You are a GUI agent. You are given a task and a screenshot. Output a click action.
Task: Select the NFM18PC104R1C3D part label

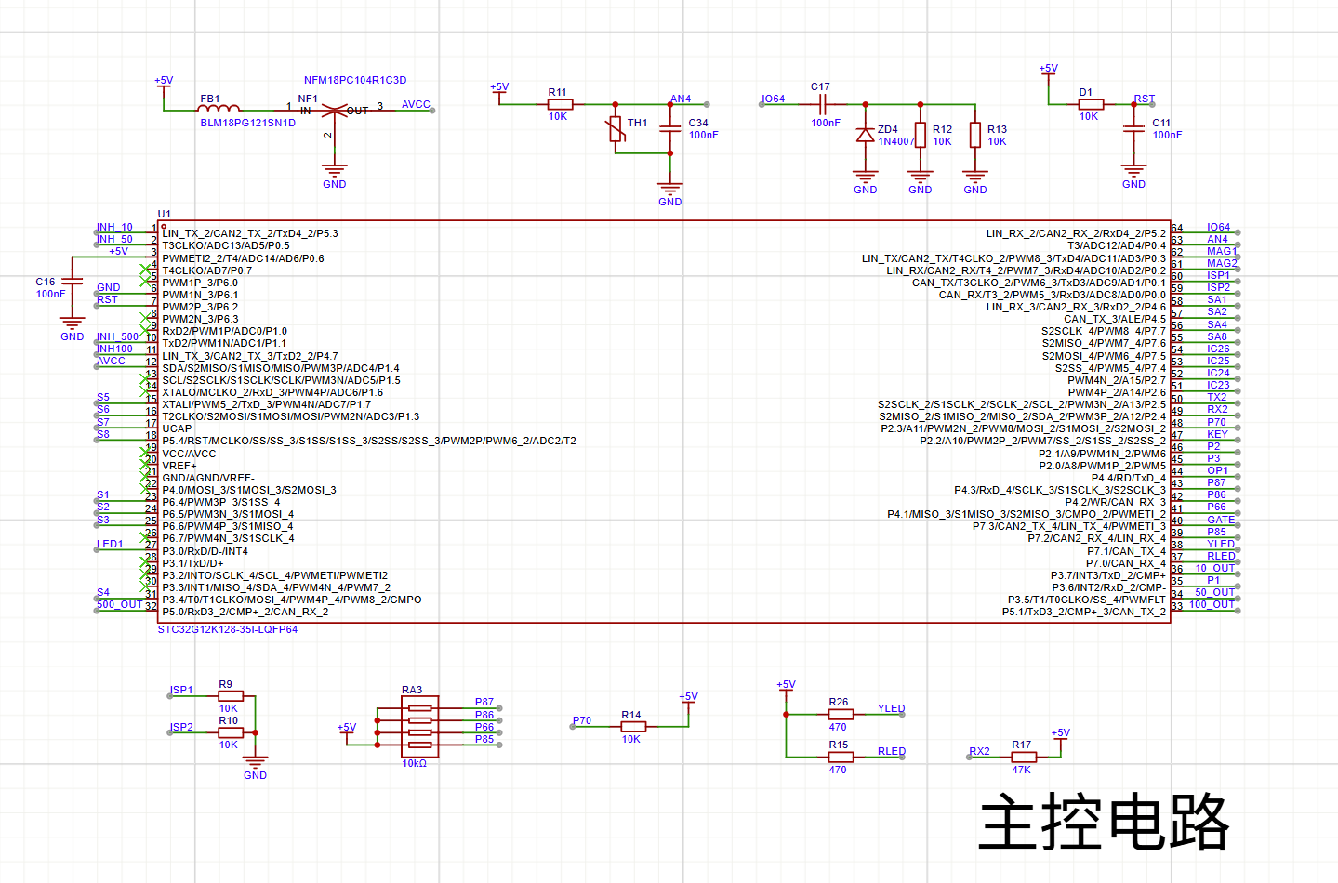point(355,80)
